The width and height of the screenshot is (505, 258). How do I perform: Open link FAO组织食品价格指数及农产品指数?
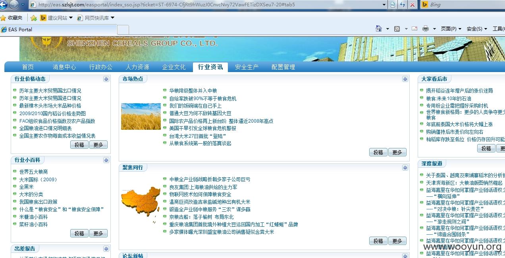57,121
